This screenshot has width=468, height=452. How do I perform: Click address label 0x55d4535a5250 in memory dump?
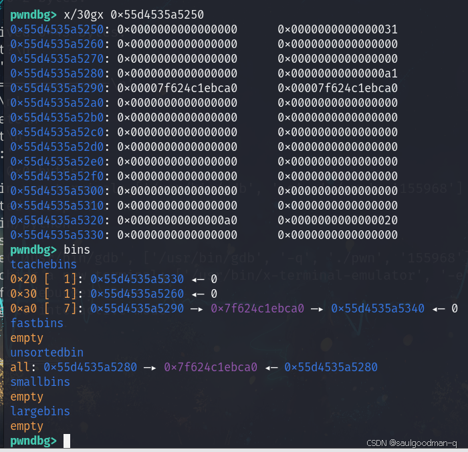pos(57,29)
